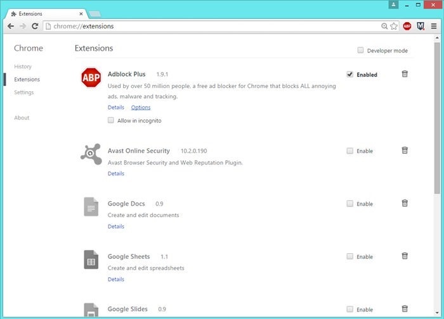Remove Adblock Plus with its trash icon
Screen dimensions: 444x319
(x=405, y=74)
